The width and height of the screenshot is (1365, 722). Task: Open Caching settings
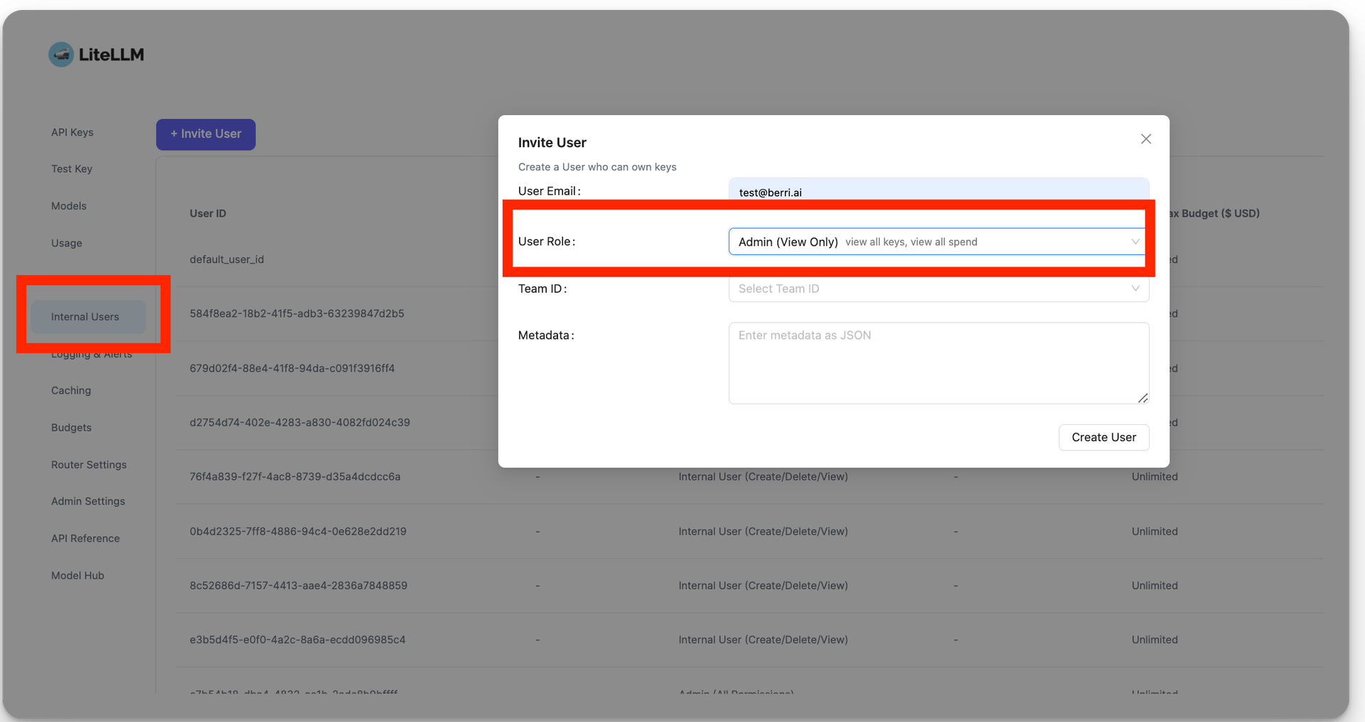[70, 390]
